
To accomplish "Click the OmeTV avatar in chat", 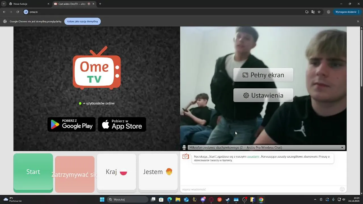I will (185, 156).
